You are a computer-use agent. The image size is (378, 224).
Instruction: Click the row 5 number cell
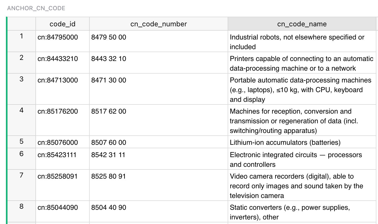21,142
